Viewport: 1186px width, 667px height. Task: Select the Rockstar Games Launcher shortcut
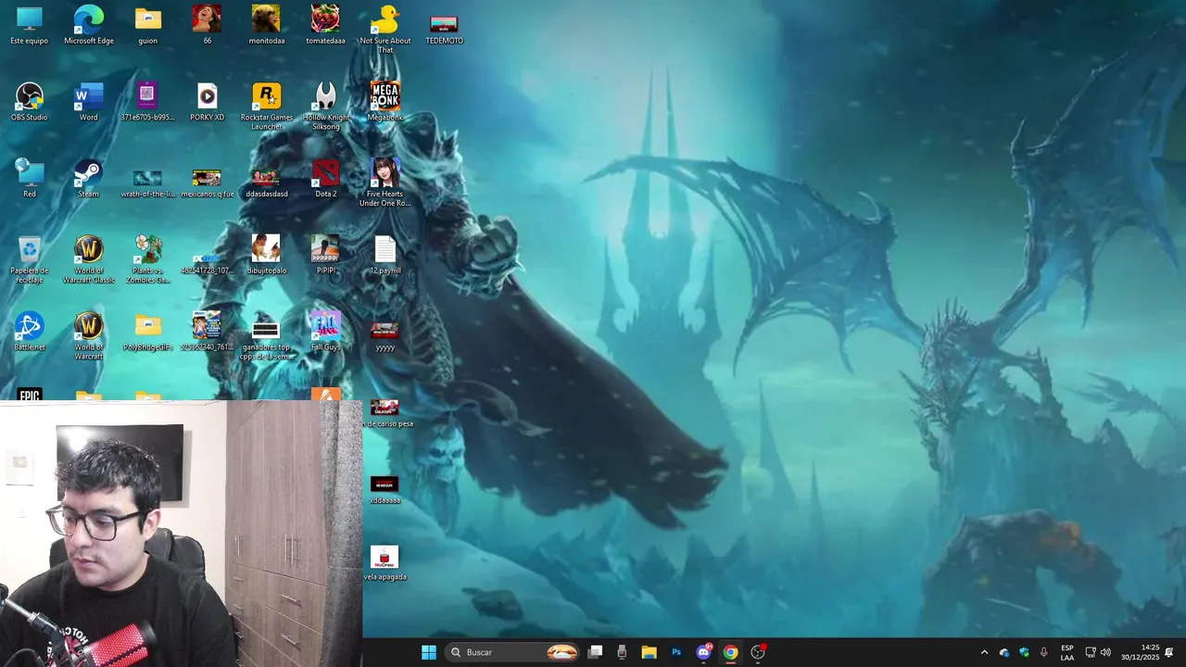pos(267,107)
